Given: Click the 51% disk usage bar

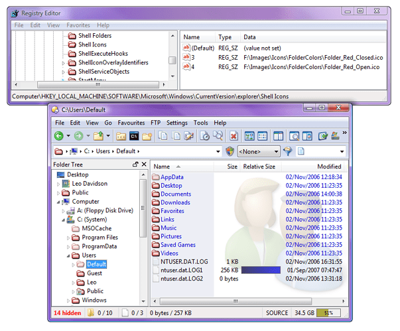Looking at the screenshot, I should [328, 313].
